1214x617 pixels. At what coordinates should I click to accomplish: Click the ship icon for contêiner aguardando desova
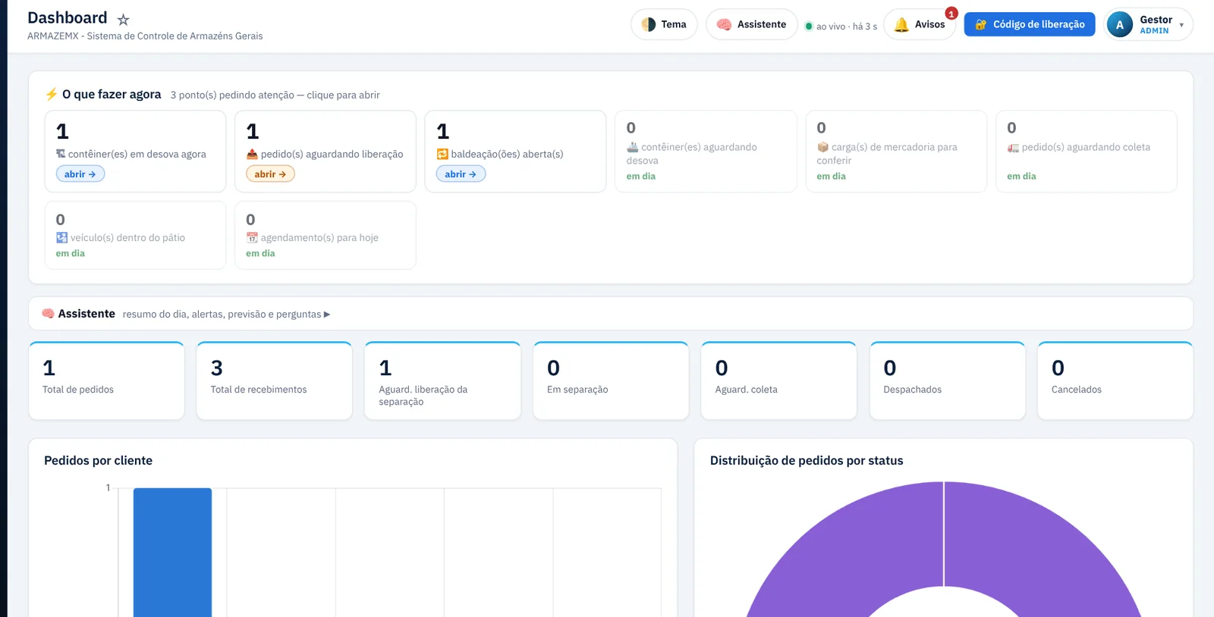pyautogui.click(x=633, y=147)
